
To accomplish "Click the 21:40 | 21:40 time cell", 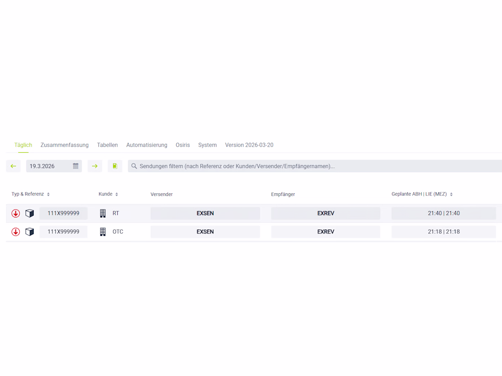I will pos(444,213).
